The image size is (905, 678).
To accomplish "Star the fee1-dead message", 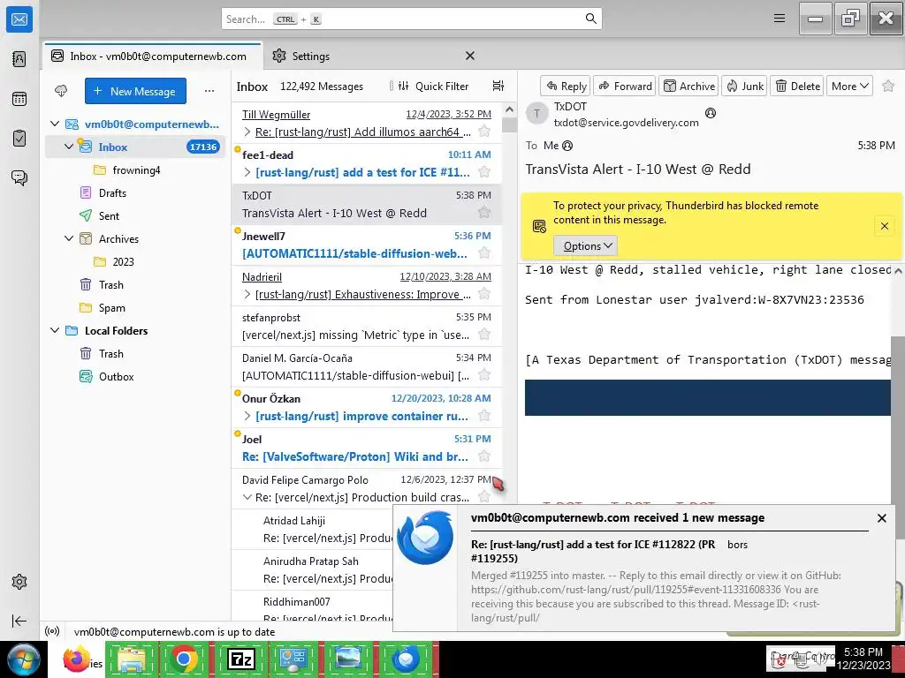I will pyautogui.click(x=484, y=172).
